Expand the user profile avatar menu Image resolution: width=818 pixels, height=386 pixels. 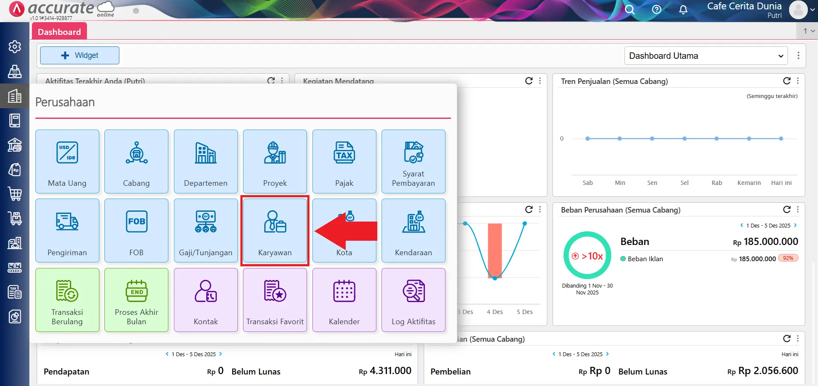coord(801,10)
